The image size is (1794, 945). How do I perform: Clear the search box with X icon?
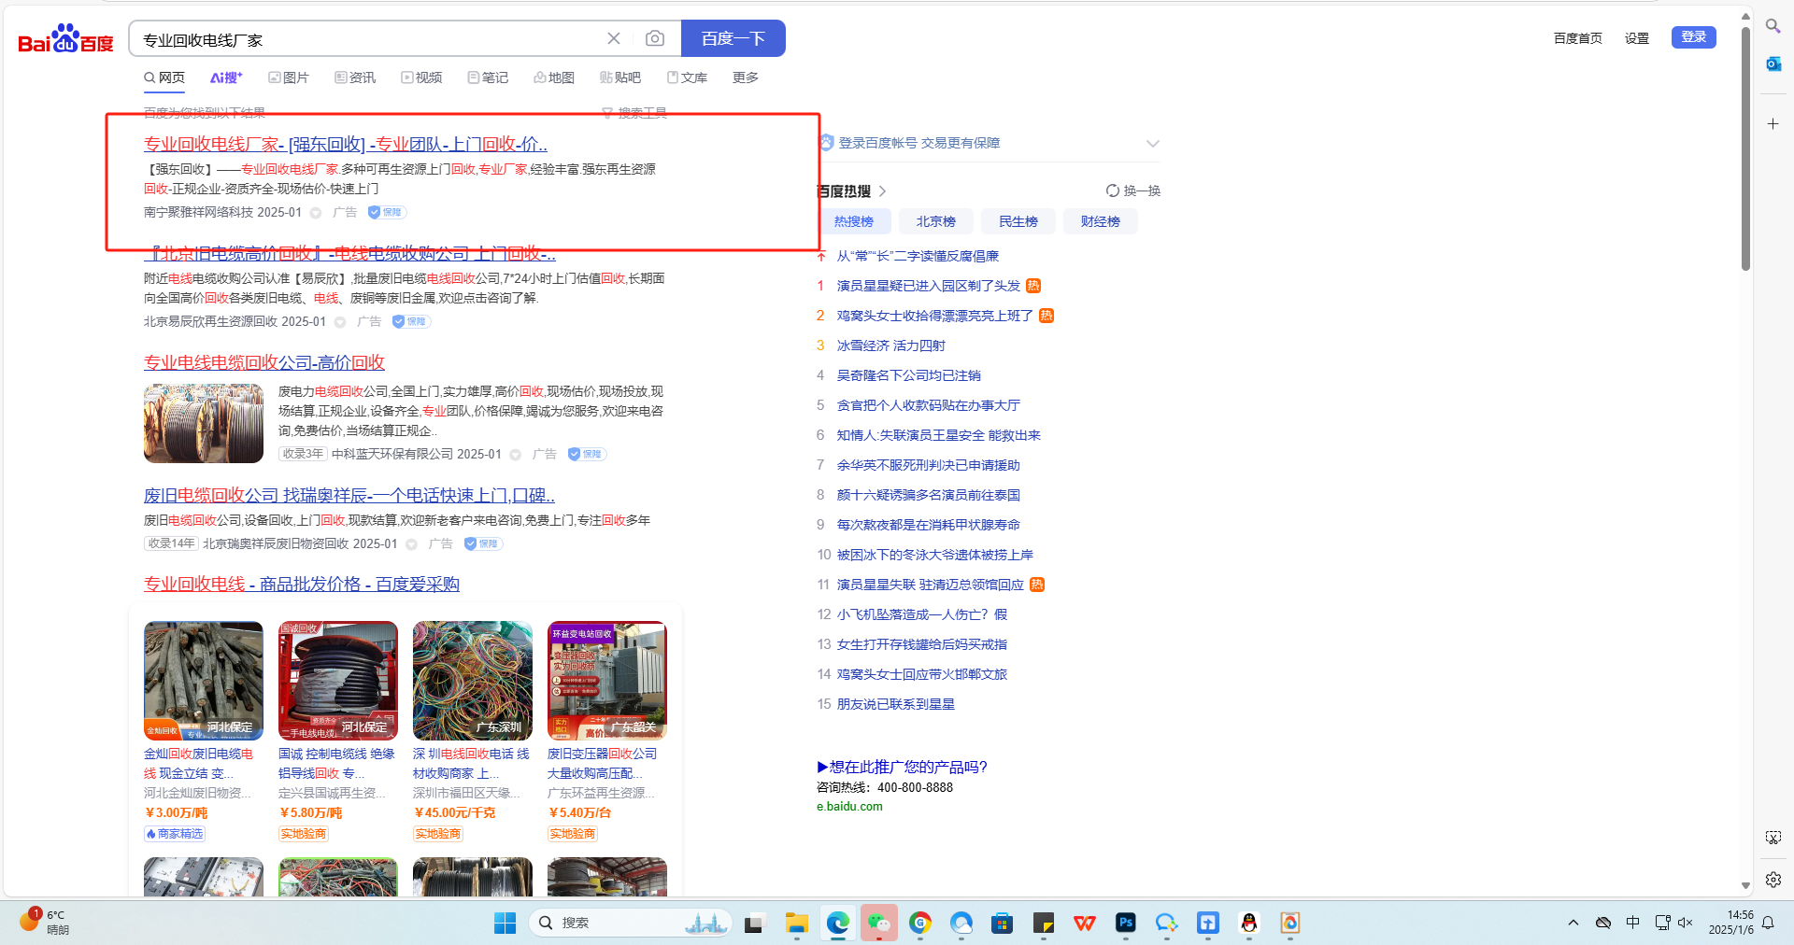click(614, 38)
